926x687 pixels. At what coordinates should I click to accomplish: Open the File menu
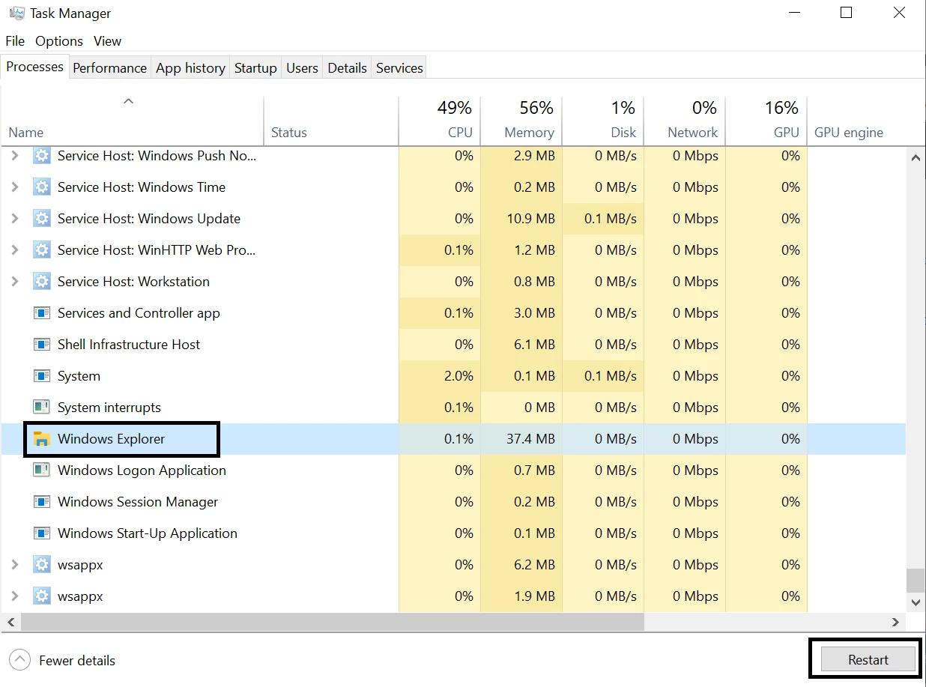click(x=15, y=41)
